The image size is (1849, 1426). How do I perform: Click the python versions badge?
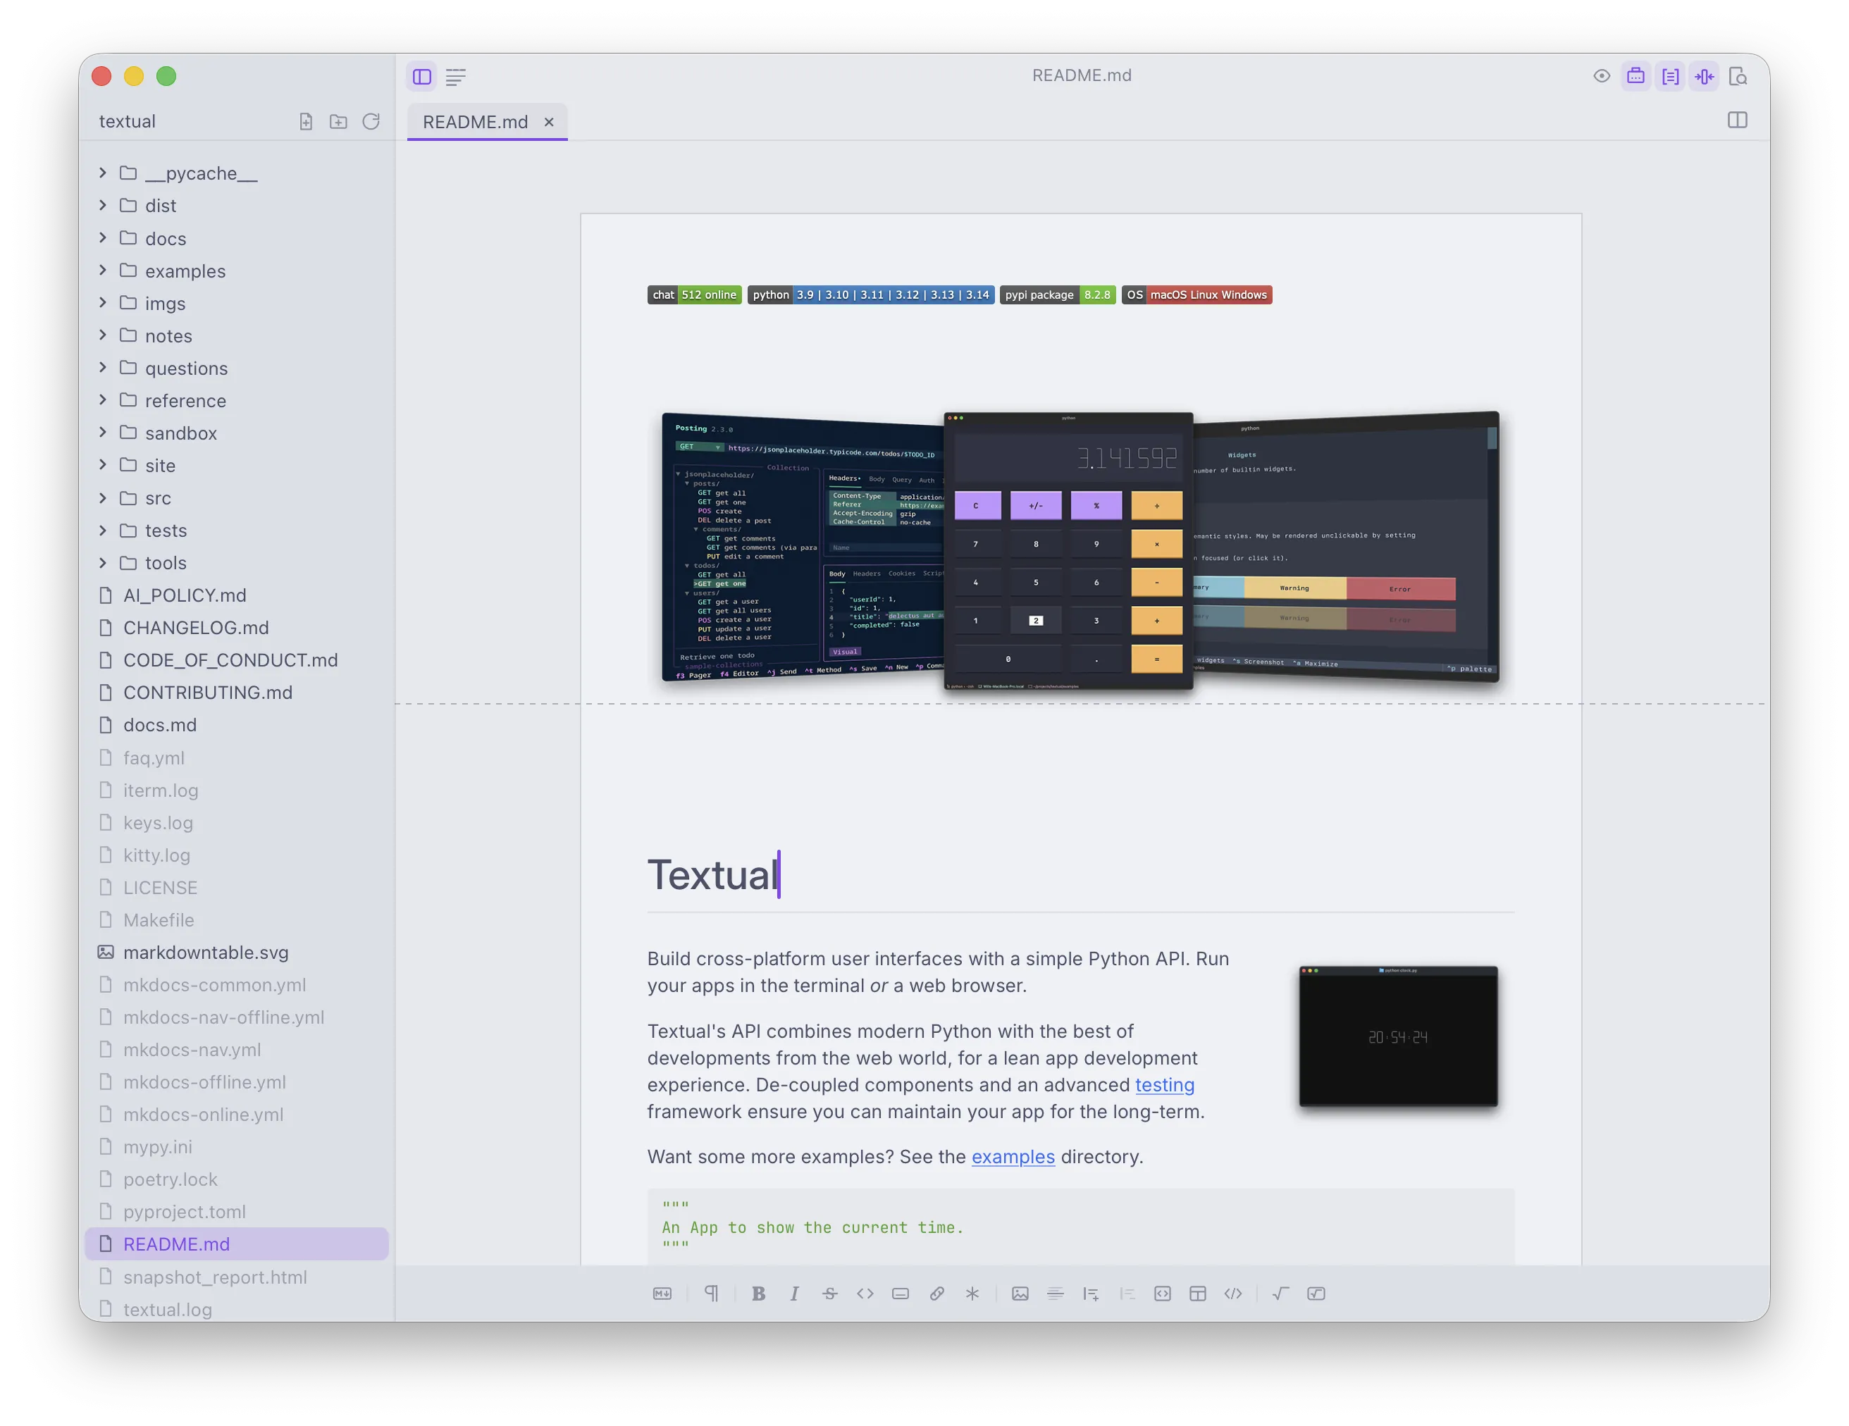pos(870,294)
